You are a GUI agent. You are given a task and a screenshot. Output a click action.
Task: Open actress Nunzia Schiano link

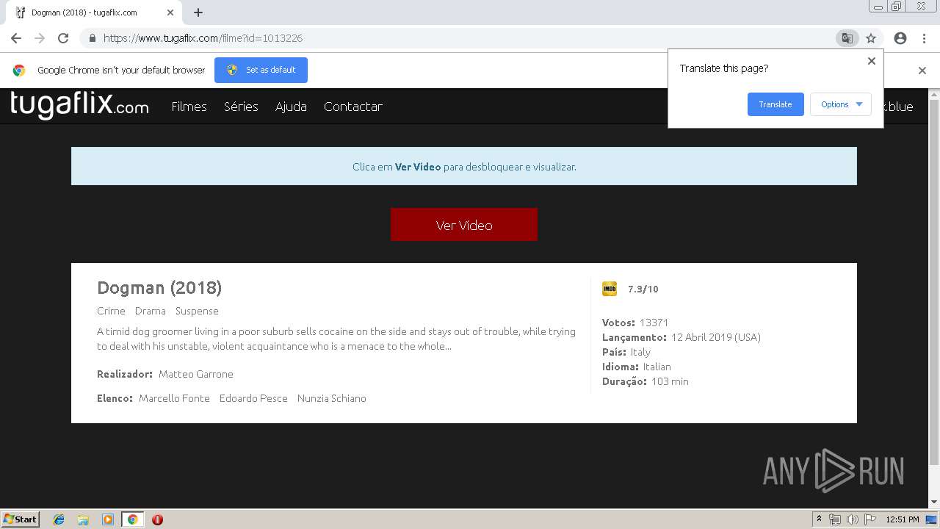pos(332,398)
